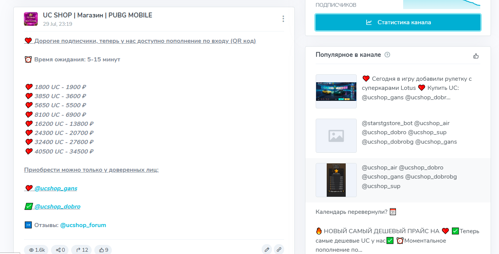Click the post date 29 Jul, 23:19
This screenshot has height=254, width=499.
(57, 24)
